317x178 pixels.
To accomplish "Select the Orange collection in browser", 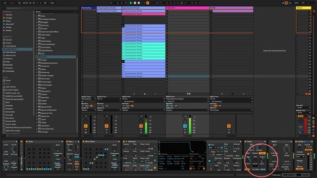I will point(9,18).
